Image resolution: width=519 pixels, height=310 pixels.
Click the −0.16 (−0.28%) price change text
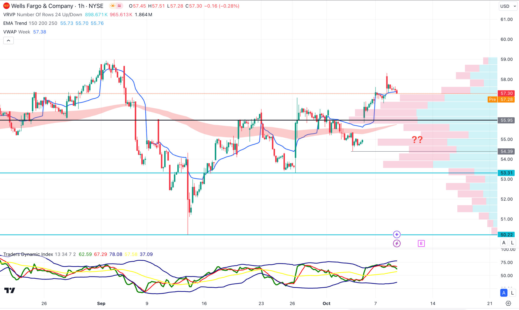pos(222,6)
